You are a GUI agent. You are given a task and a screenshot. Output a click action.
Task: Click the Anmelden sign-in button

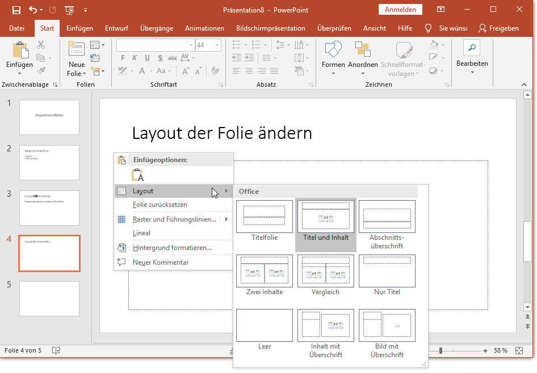400,10
